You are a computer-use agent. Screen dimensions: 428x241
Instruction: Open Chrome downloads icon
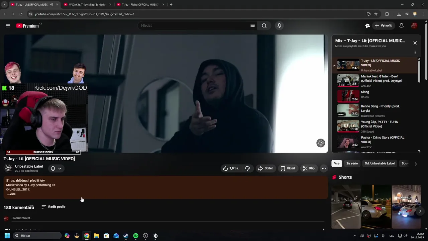(x=399, y=14)
